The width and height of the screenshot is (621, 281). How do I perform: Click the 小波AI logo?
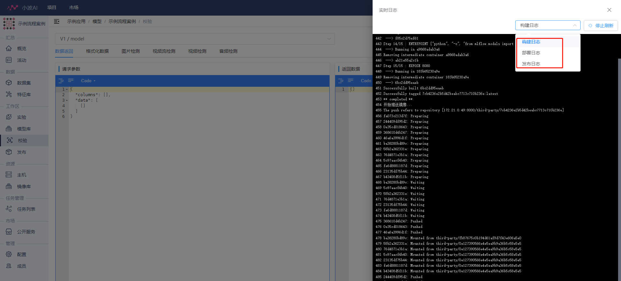pos(22,7)
